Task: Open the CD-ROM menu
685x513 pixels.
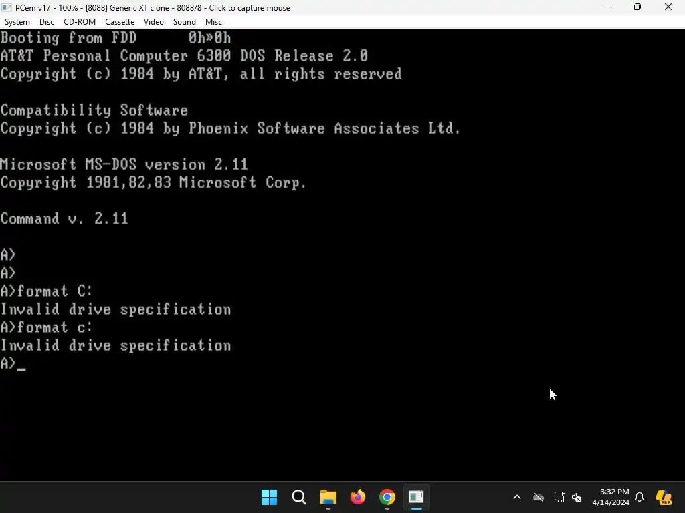Action: point(80,22)
